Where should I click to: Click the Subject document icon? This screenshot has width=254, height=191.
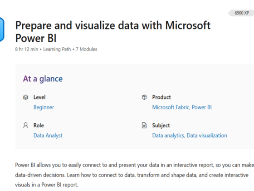(x=144, y=126)
